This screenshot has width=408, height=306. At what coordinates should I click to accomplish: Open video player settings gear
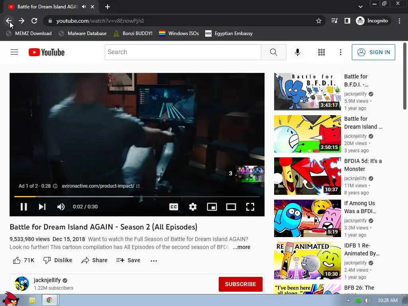click(x=193, y=207)
